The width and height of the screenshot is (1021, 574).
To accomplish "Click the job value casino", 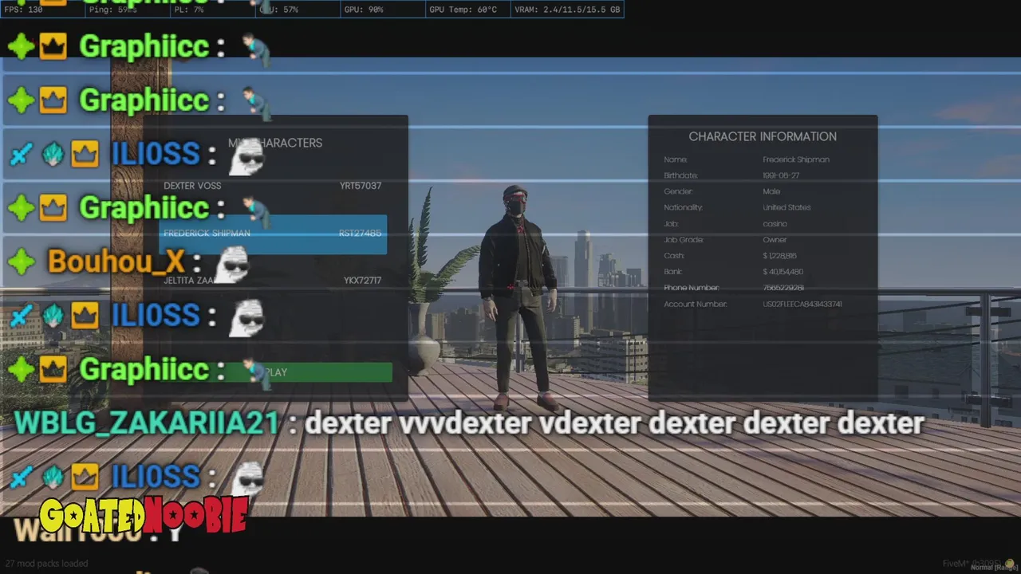I will click(775, 224).
